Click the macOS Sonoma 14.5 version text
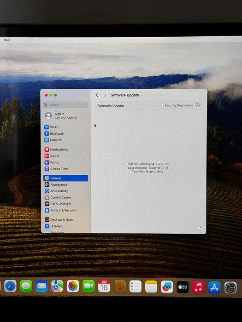The image size is (242, 322). click(x=148, y=164)
